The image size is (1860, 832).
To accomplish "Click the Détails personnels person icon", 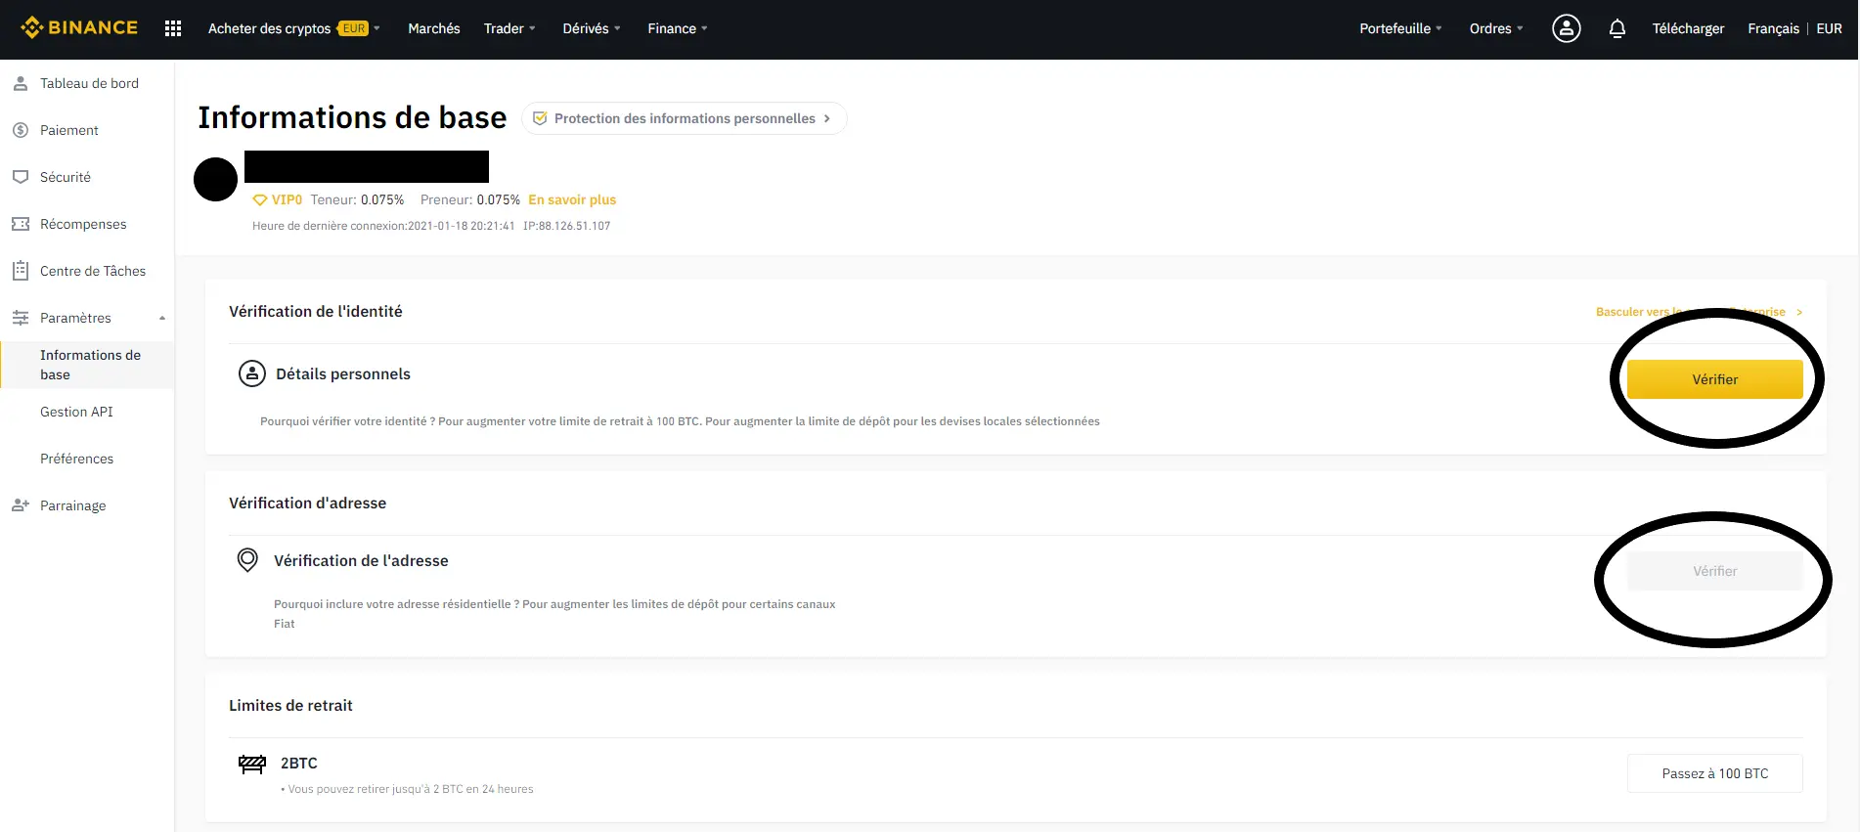I will (x=252, y=373).
